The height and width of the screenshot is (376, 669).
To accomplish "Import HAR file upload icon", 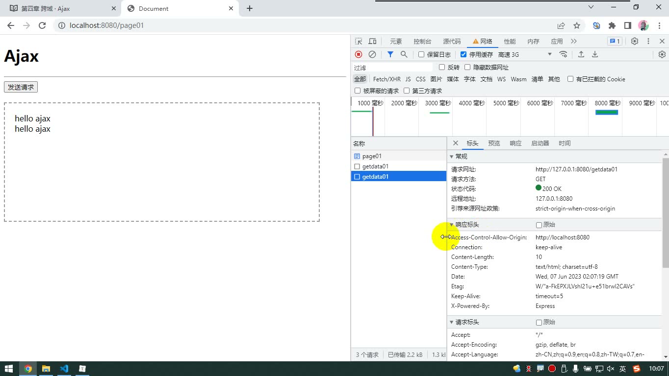I will 581,54.
